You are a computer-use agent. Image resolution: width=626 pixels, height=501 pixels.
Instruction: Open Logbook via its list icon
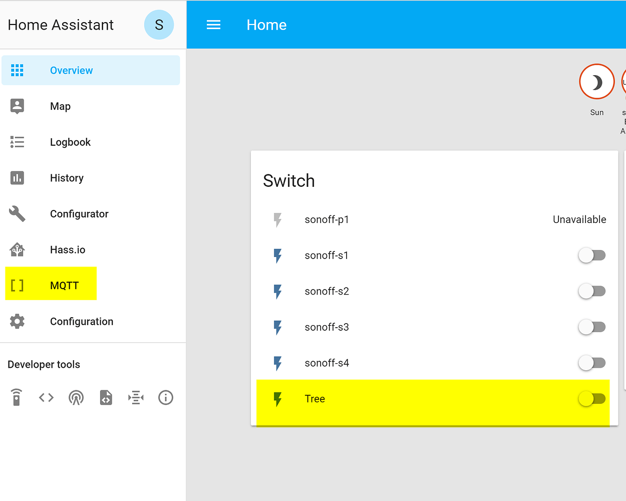point(17,142)
